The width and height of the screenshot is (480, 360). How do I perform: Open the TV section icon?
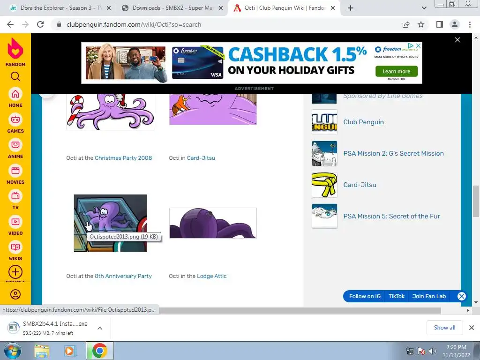15,196
